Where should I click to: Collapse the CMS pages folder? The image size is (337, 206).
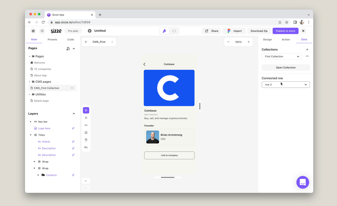(29, 82)
